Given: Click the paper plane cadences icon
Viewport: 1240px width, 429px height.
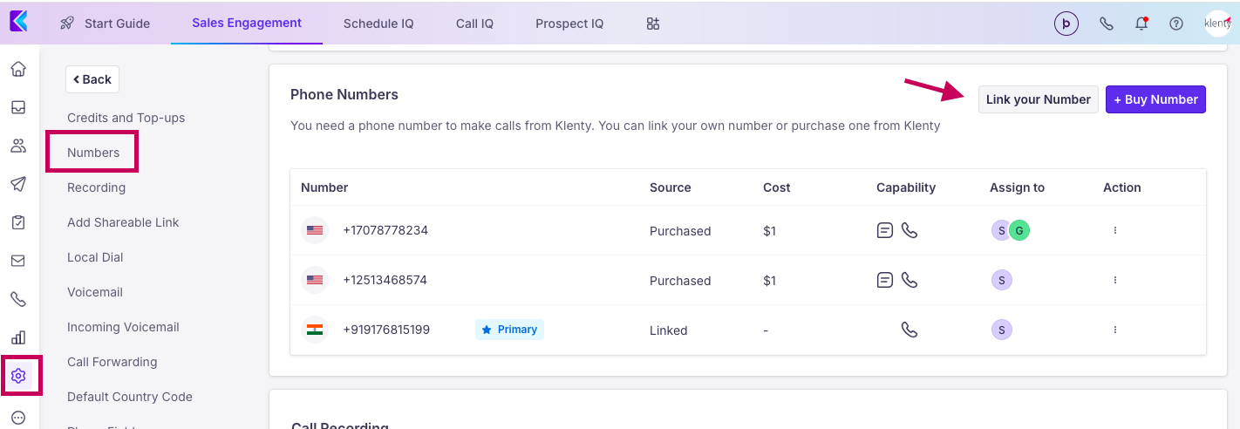Looking at the screenshot, I should pos(18,184).
